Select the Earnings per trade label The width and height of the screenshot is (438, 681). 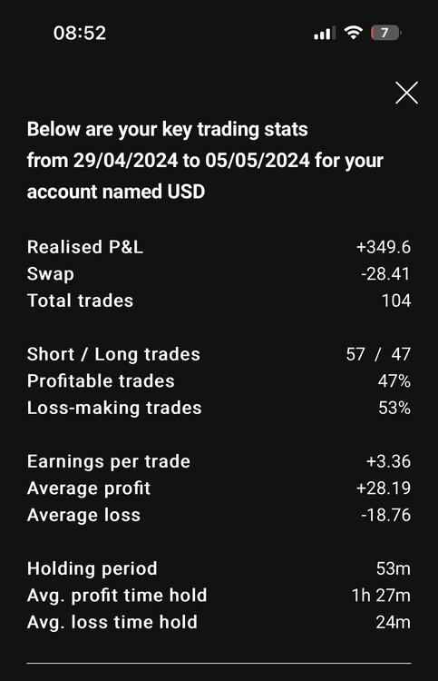[x=109, y=461]
